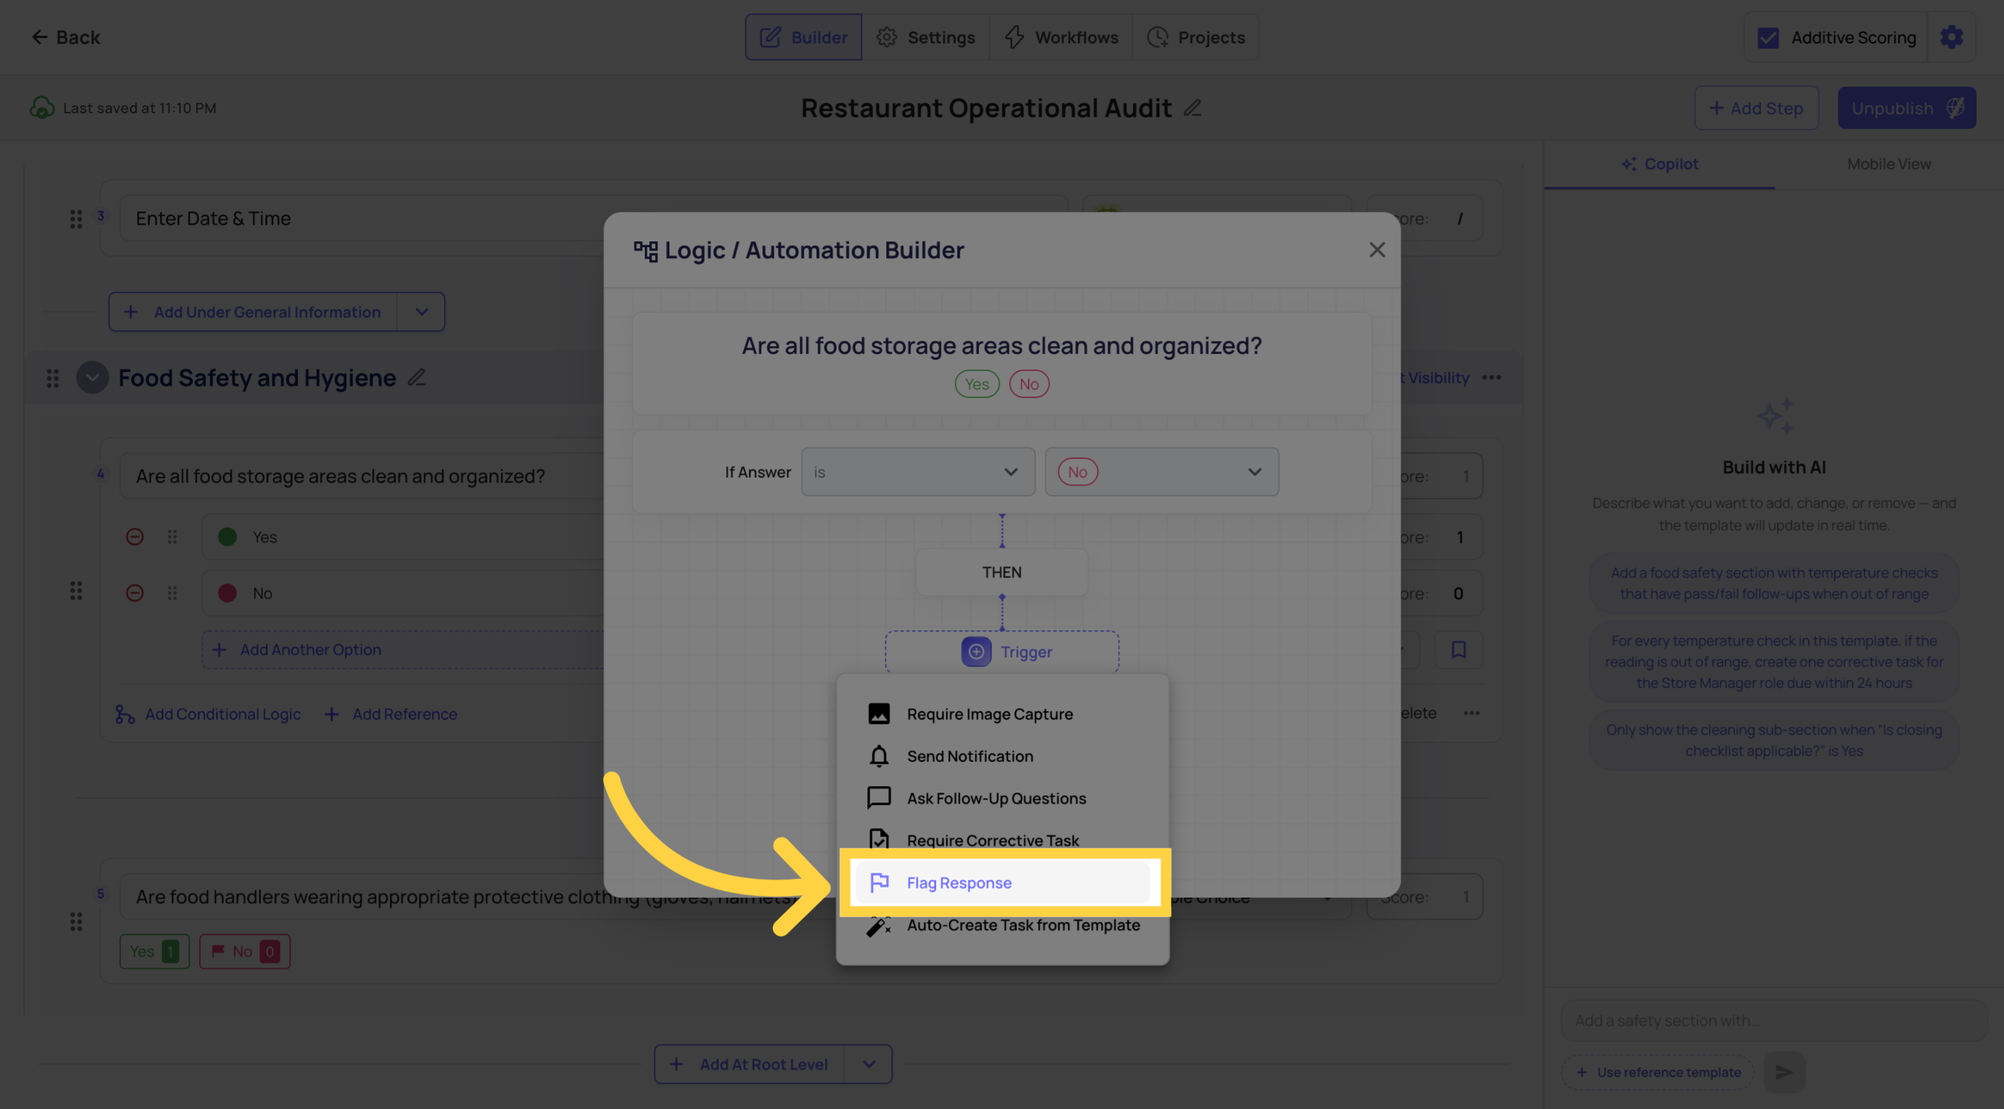This screenshot has height=1109, width=2004.
Task: Open the three-dot menu for Food Safety section
Action: (1491, 378)
